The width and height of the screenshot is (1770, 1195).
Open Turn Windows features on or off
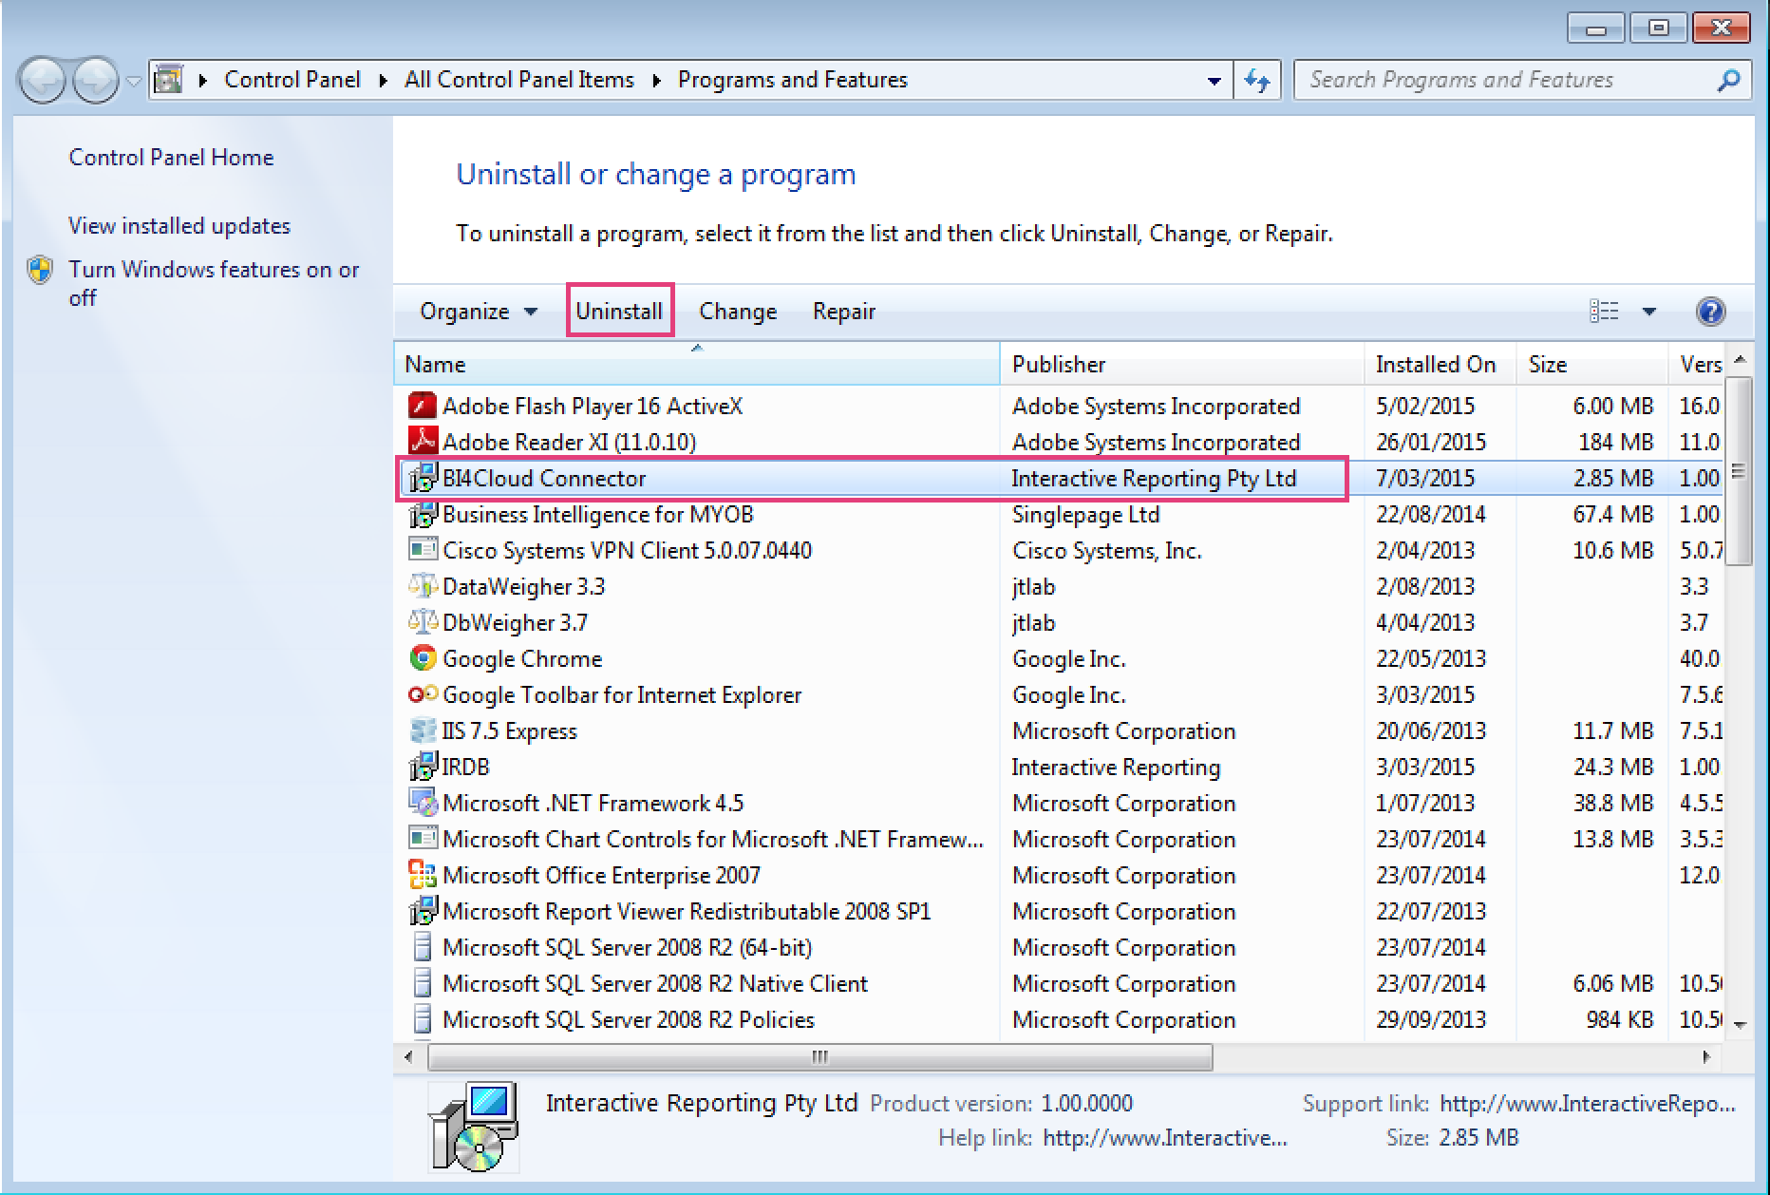point(214,283)
